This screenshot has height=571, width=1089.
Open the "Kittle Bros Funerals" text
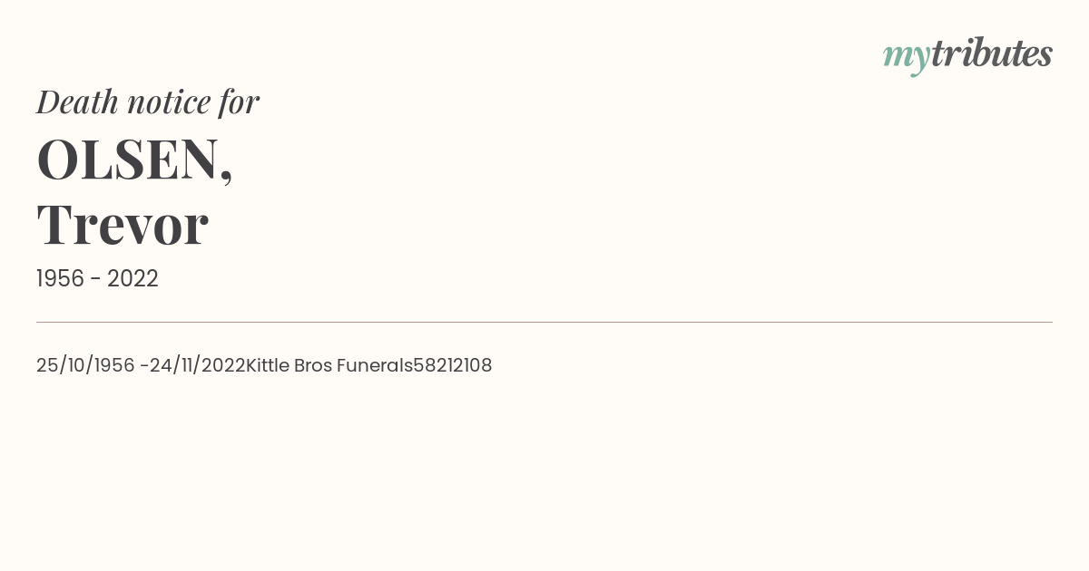(x=329, y=365)
